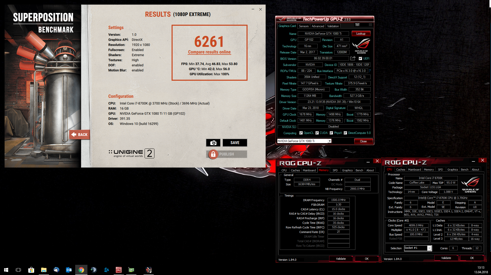Click the Core Speed value 4099.0 MHz

pyautogui.click(x=416, y=226)
